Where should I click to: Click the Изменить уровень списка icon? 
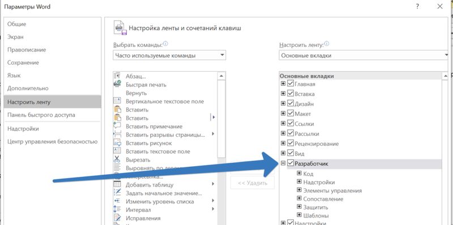click(x=117, y=201)
